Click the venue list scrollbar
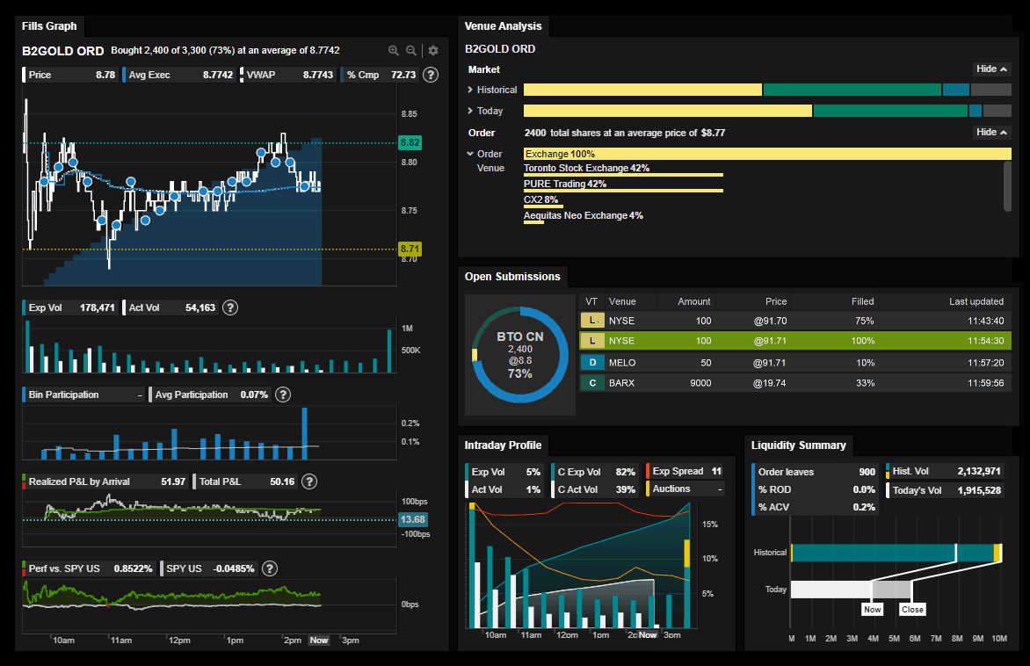Image resolution: width=1030 pixels, height=666 pixels. pyautogui.click(x=1007, y=186)
